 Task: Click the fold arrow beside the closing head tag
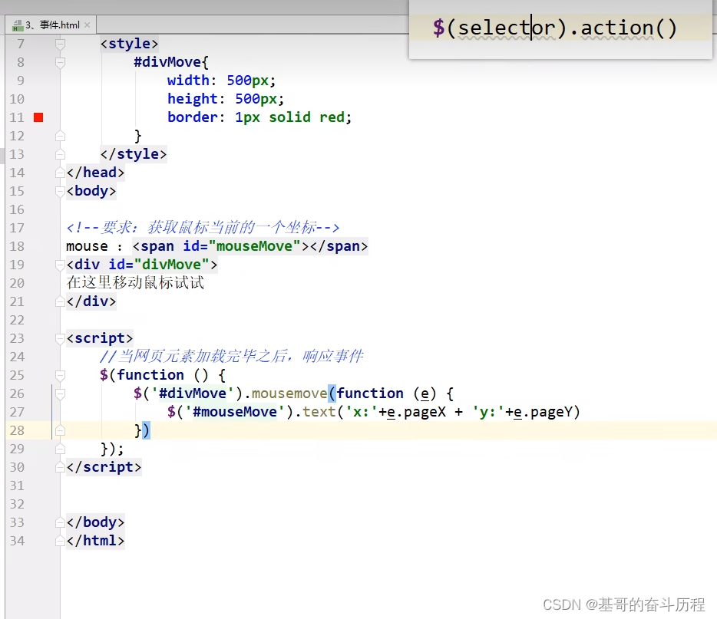[60, 173]
